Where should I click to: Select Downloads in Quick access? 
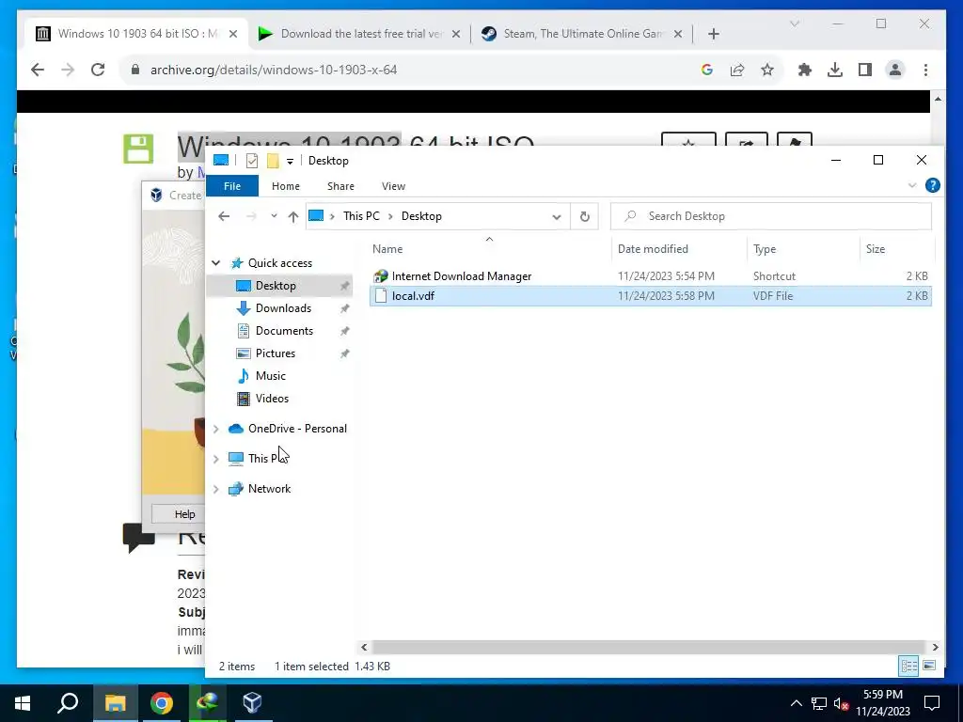tap(283, 308)
